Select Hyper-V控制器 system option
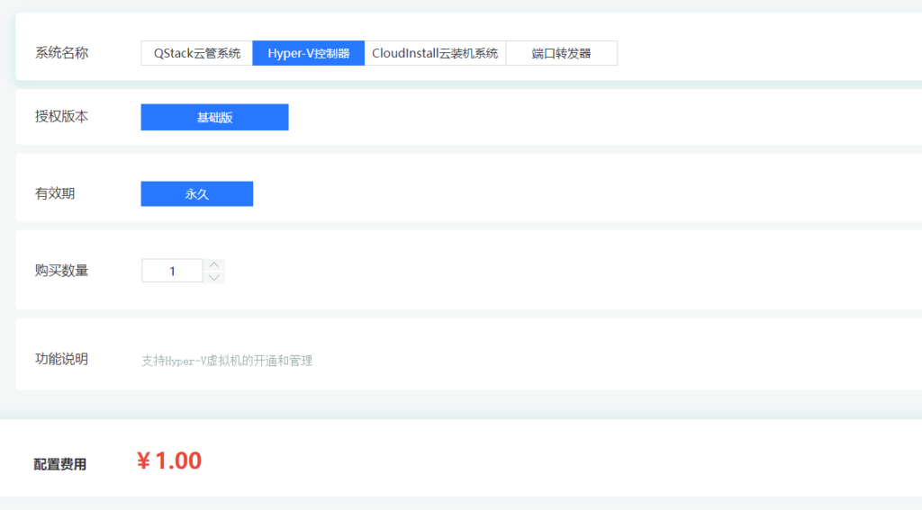Image resolution: width=922 pixels, height=510 pixels. [x=309, y=53]
